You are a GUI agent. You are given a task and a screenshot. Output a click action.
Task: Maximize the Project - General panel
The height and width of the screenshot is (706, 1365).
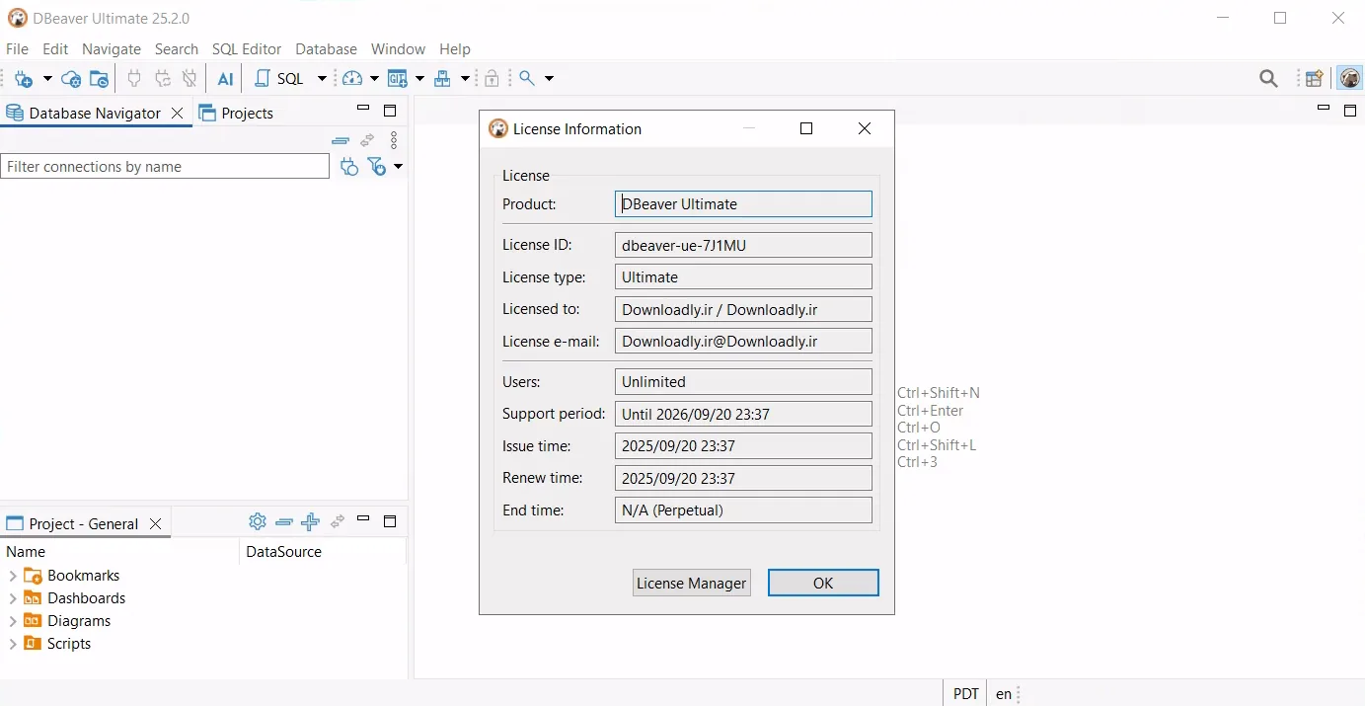pos(390,521)
